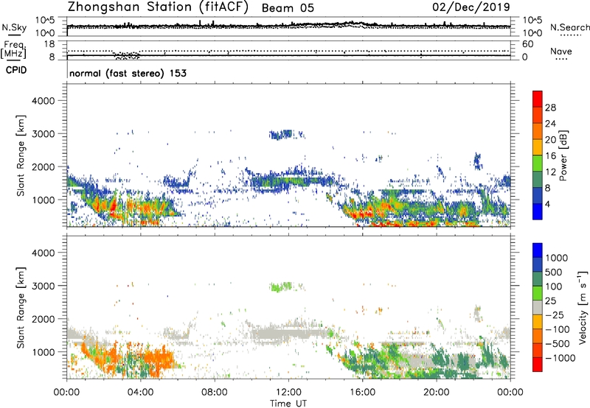The height and width of the screenshot is (408, 590).
Task: Click the "20:00" time tick label
Action: pyautogui.click(x=437, y=393)
